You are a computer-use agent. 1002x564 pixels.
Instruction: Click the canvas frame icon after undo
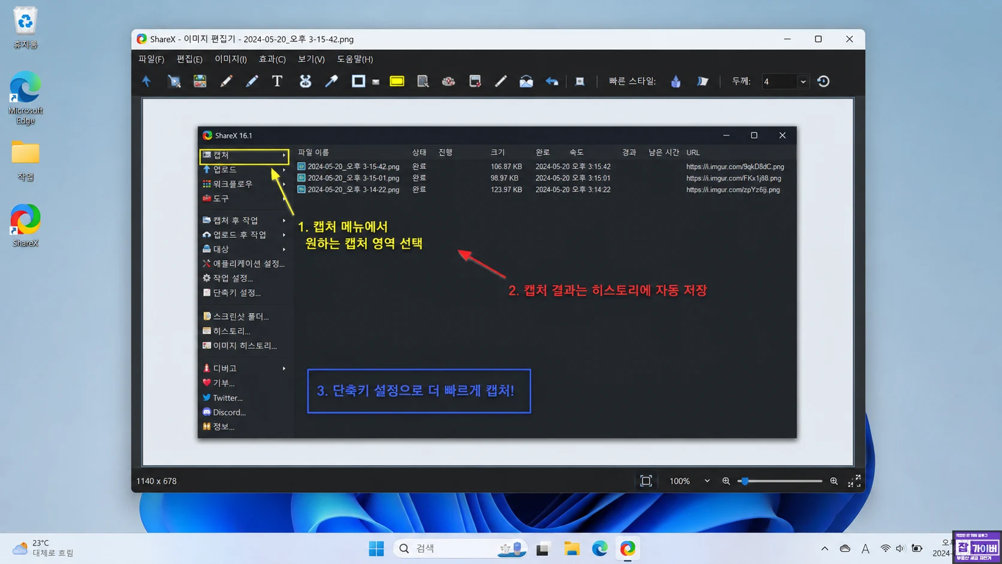(x=580, y=81)
